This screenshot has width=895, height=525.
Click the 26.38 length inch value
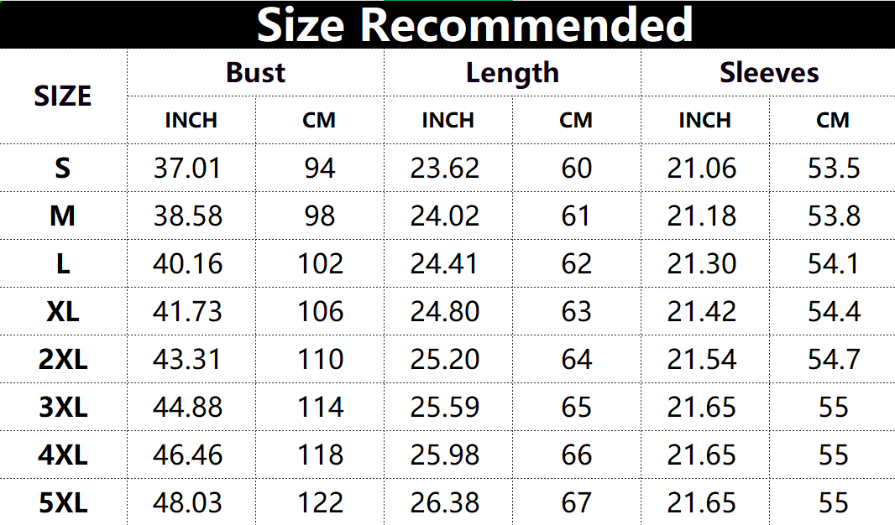[x=445, y=503]
